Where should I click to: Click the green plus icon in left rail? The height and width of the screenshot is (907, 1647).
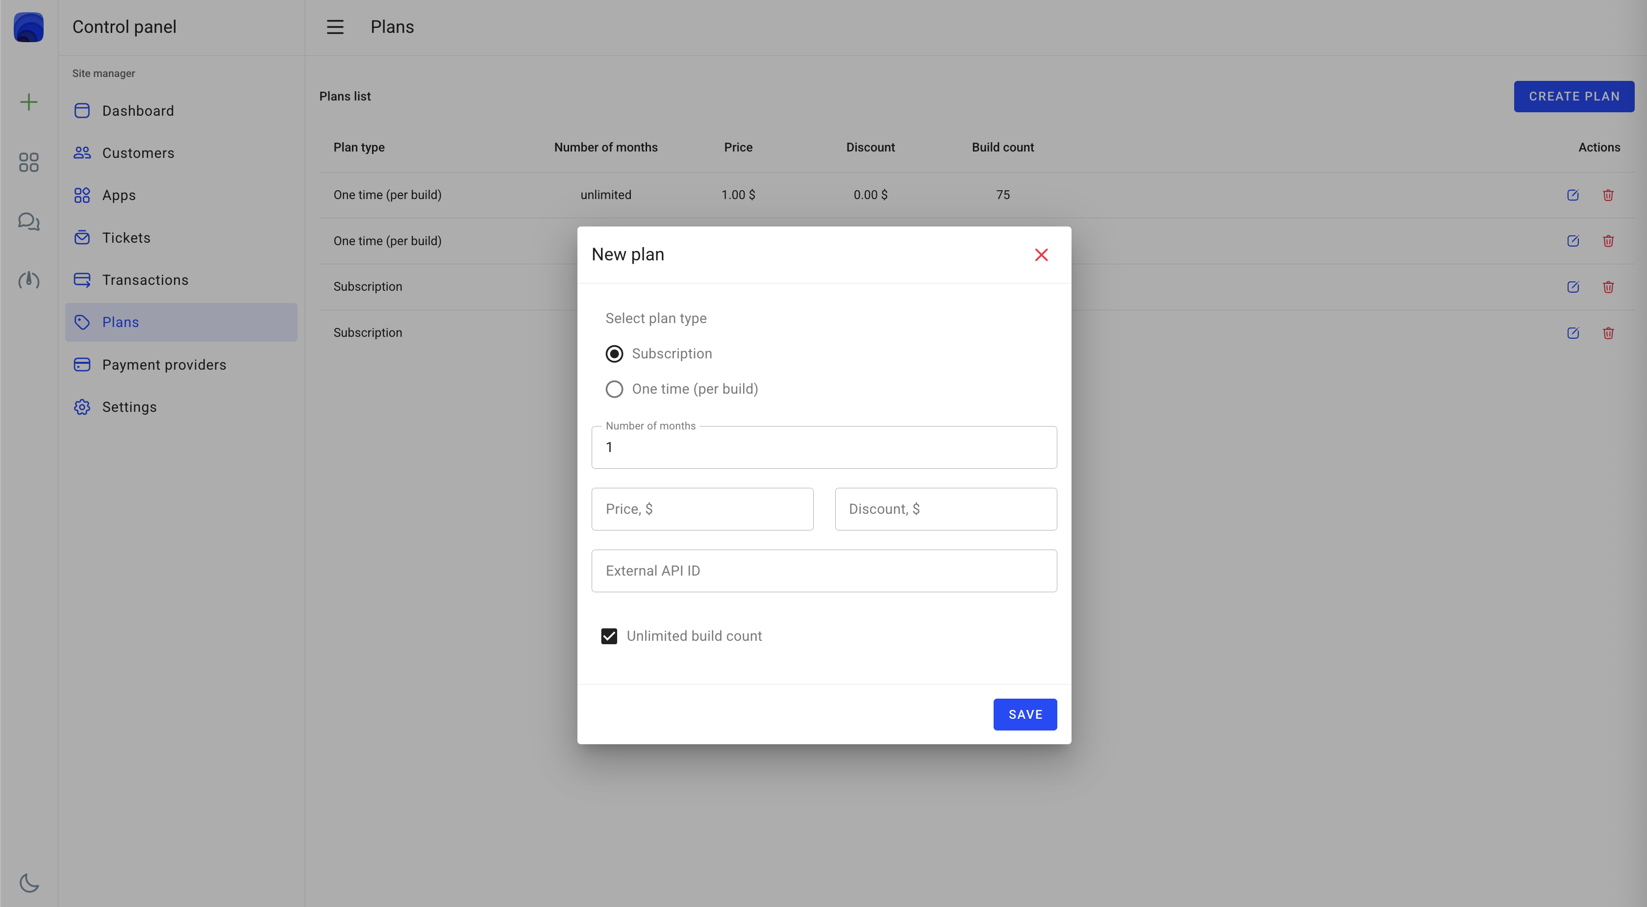(x=29, y=102)
